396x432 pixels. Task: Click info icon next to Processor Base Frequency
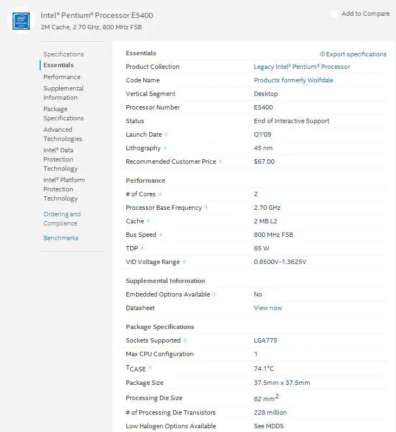pos(206,208)
